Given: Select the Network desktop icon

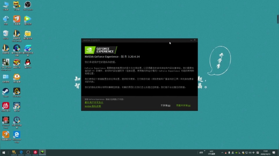Looking at the screenshot, I should click(x=6, y=20).
